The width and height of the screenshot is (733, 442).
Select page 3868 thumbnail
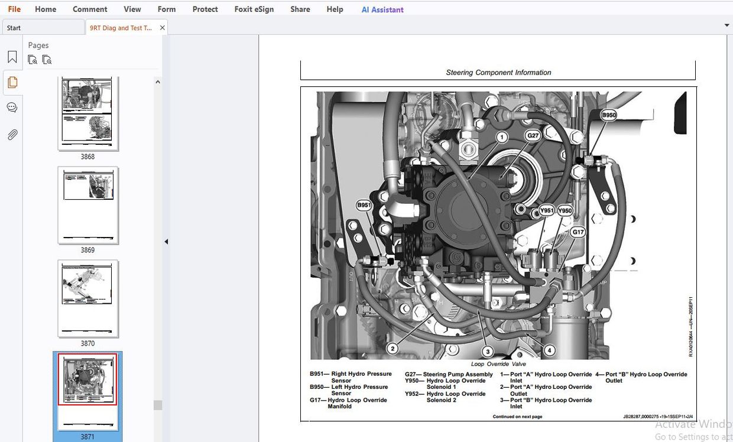[x=88, y=113]
